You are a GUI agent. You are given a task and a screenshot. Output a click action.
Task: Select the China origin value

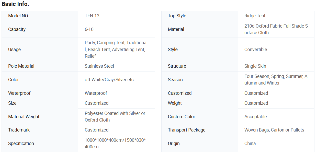[250, 144]
